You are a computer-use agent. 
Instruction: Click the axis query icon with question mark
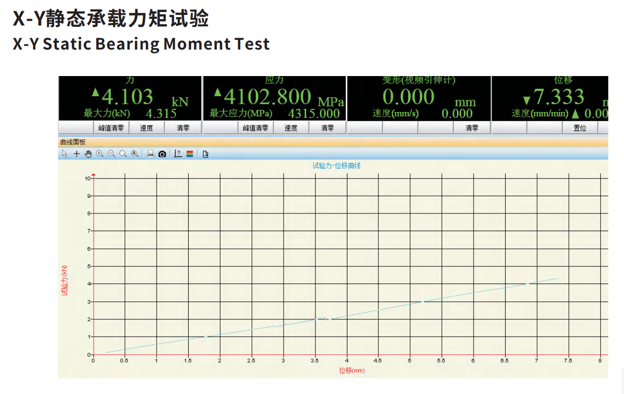tap(178, 154)
